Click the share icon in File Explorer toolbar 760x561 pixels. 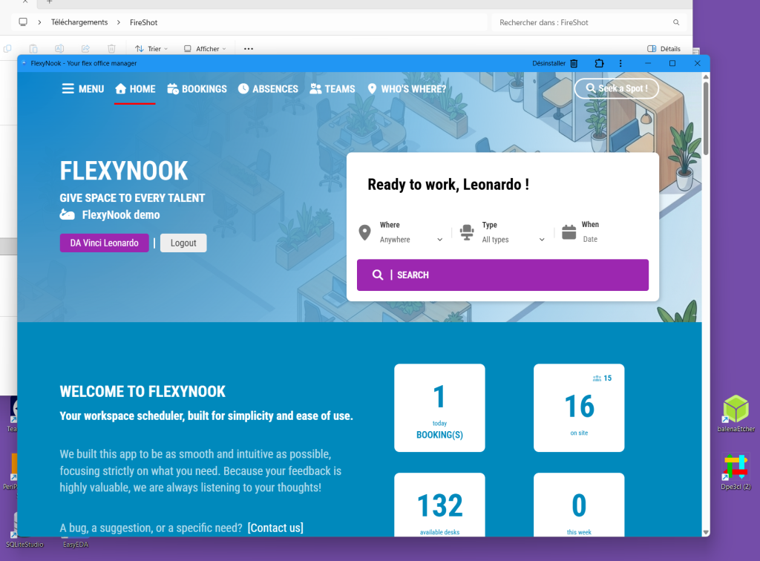pyautogui.click(x=85, y=48)
